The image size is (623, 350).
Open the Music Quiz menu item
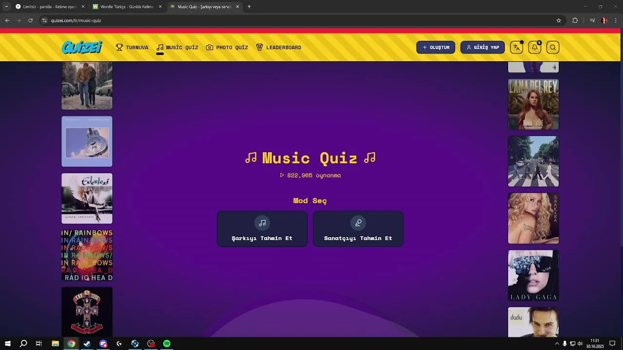[177, 47]
